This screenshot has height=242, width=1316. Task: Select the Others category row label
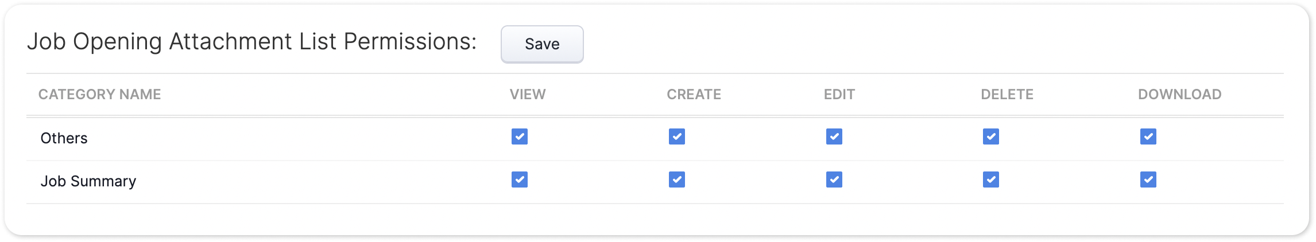coord(64,138)
